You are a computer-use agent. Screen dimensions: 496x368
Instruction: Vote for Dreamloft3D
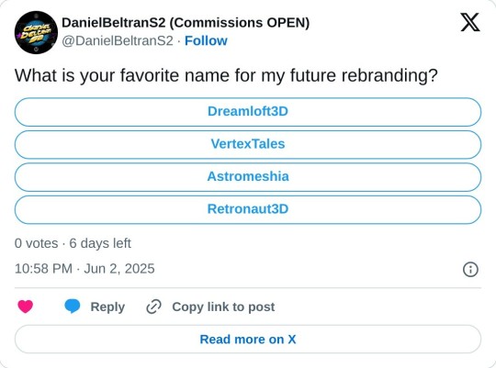point(248,112)
